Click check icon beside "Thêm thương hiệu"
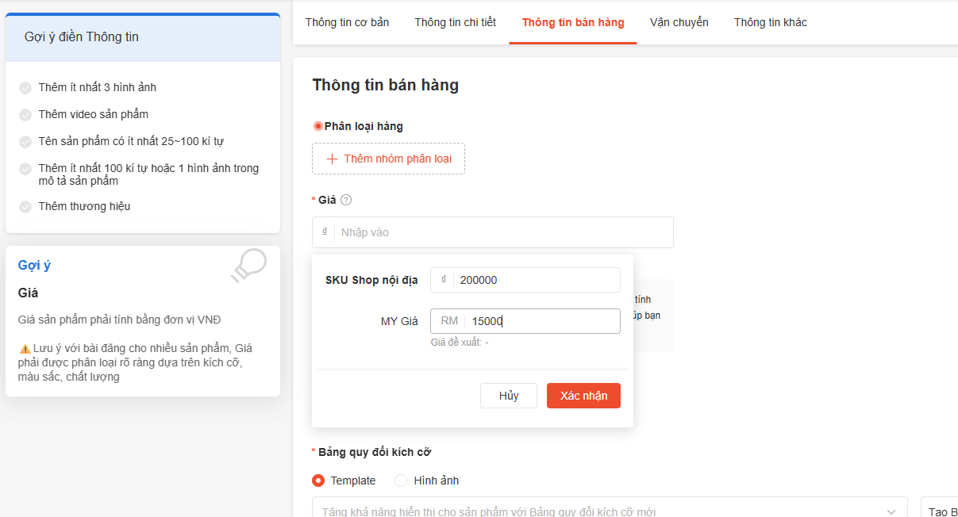958x517 pixels. [25, 206]
